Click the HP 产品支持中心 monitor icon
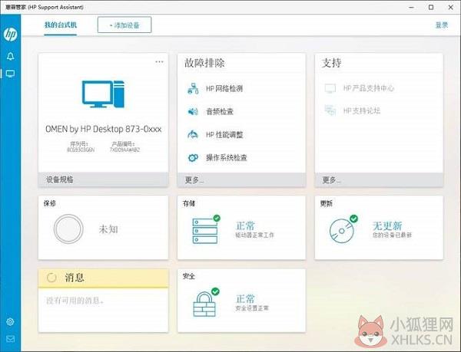Image resolution: width=461 pixels, height=352 pixels. 330,88
